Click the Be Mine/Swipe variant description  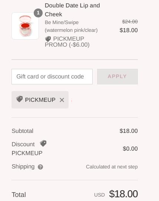(x=71, y=26)
